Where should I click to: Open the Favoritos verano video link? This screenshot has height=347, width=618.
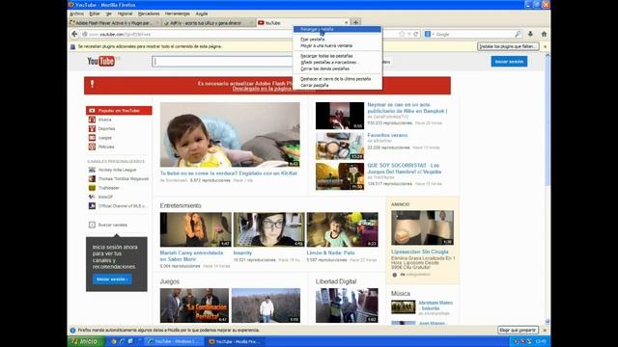coord(387,135)
